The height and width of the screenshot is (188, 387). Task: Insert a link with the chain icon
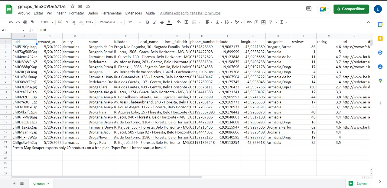(x=249, y=22)
